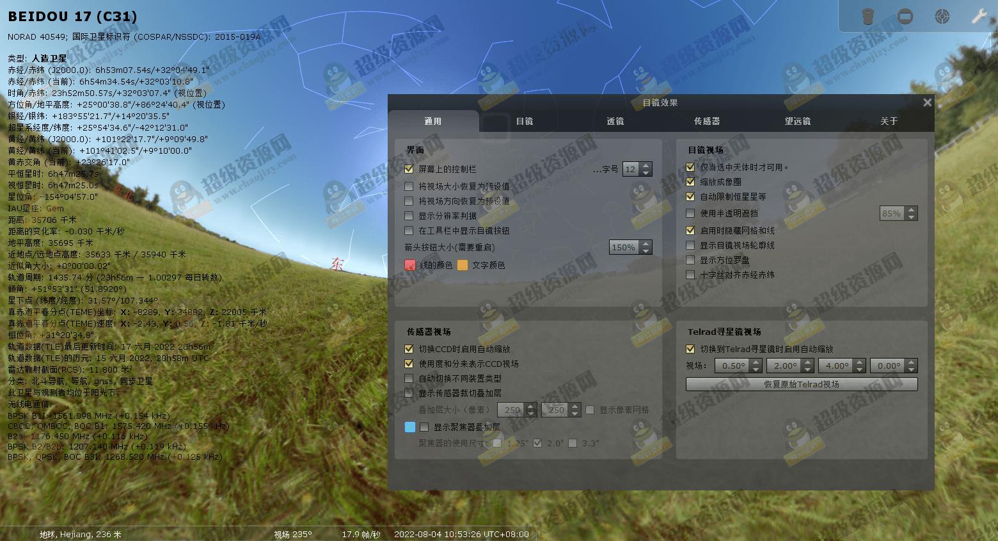Open the orange 文字颜色 swatch

463,265
